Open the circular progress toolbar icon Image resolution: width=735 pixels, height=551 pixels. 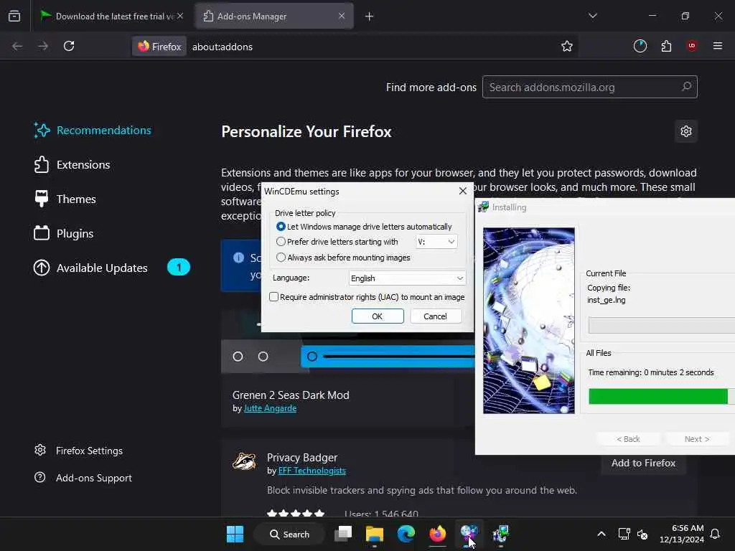coord(640,46)
